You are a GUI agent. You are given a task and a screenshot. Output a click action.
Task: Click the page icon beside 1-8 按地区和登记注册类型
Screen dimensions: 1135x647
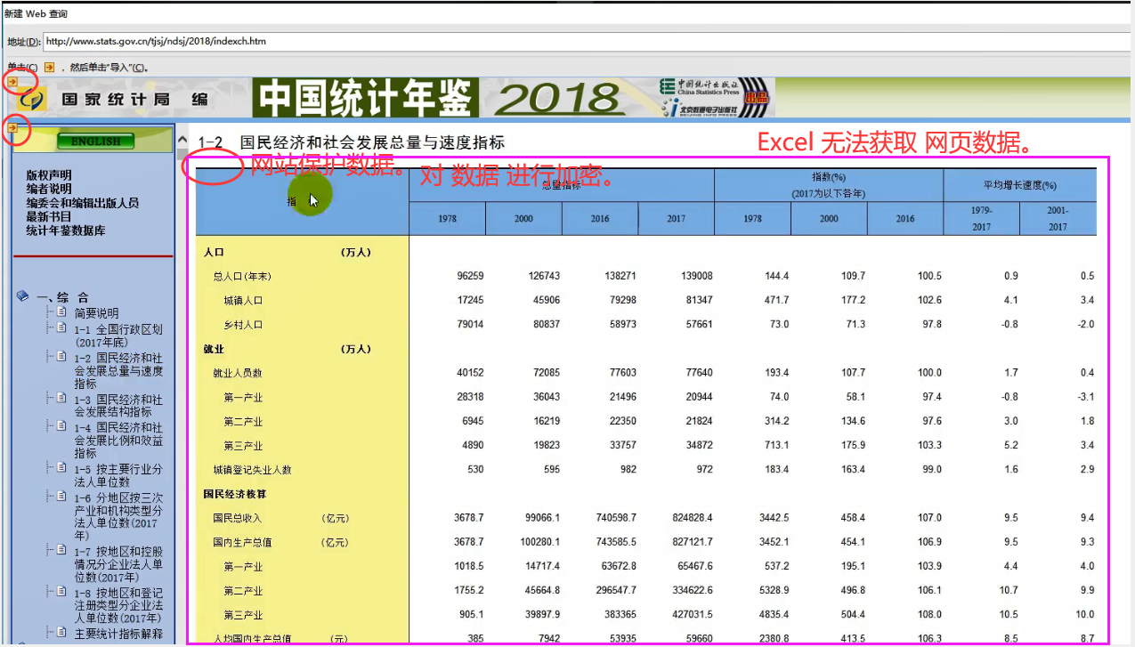click(x=61, y=592)
